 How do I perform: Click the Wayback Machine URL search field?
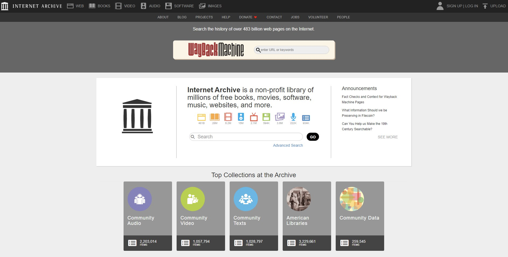click(292, 50)
